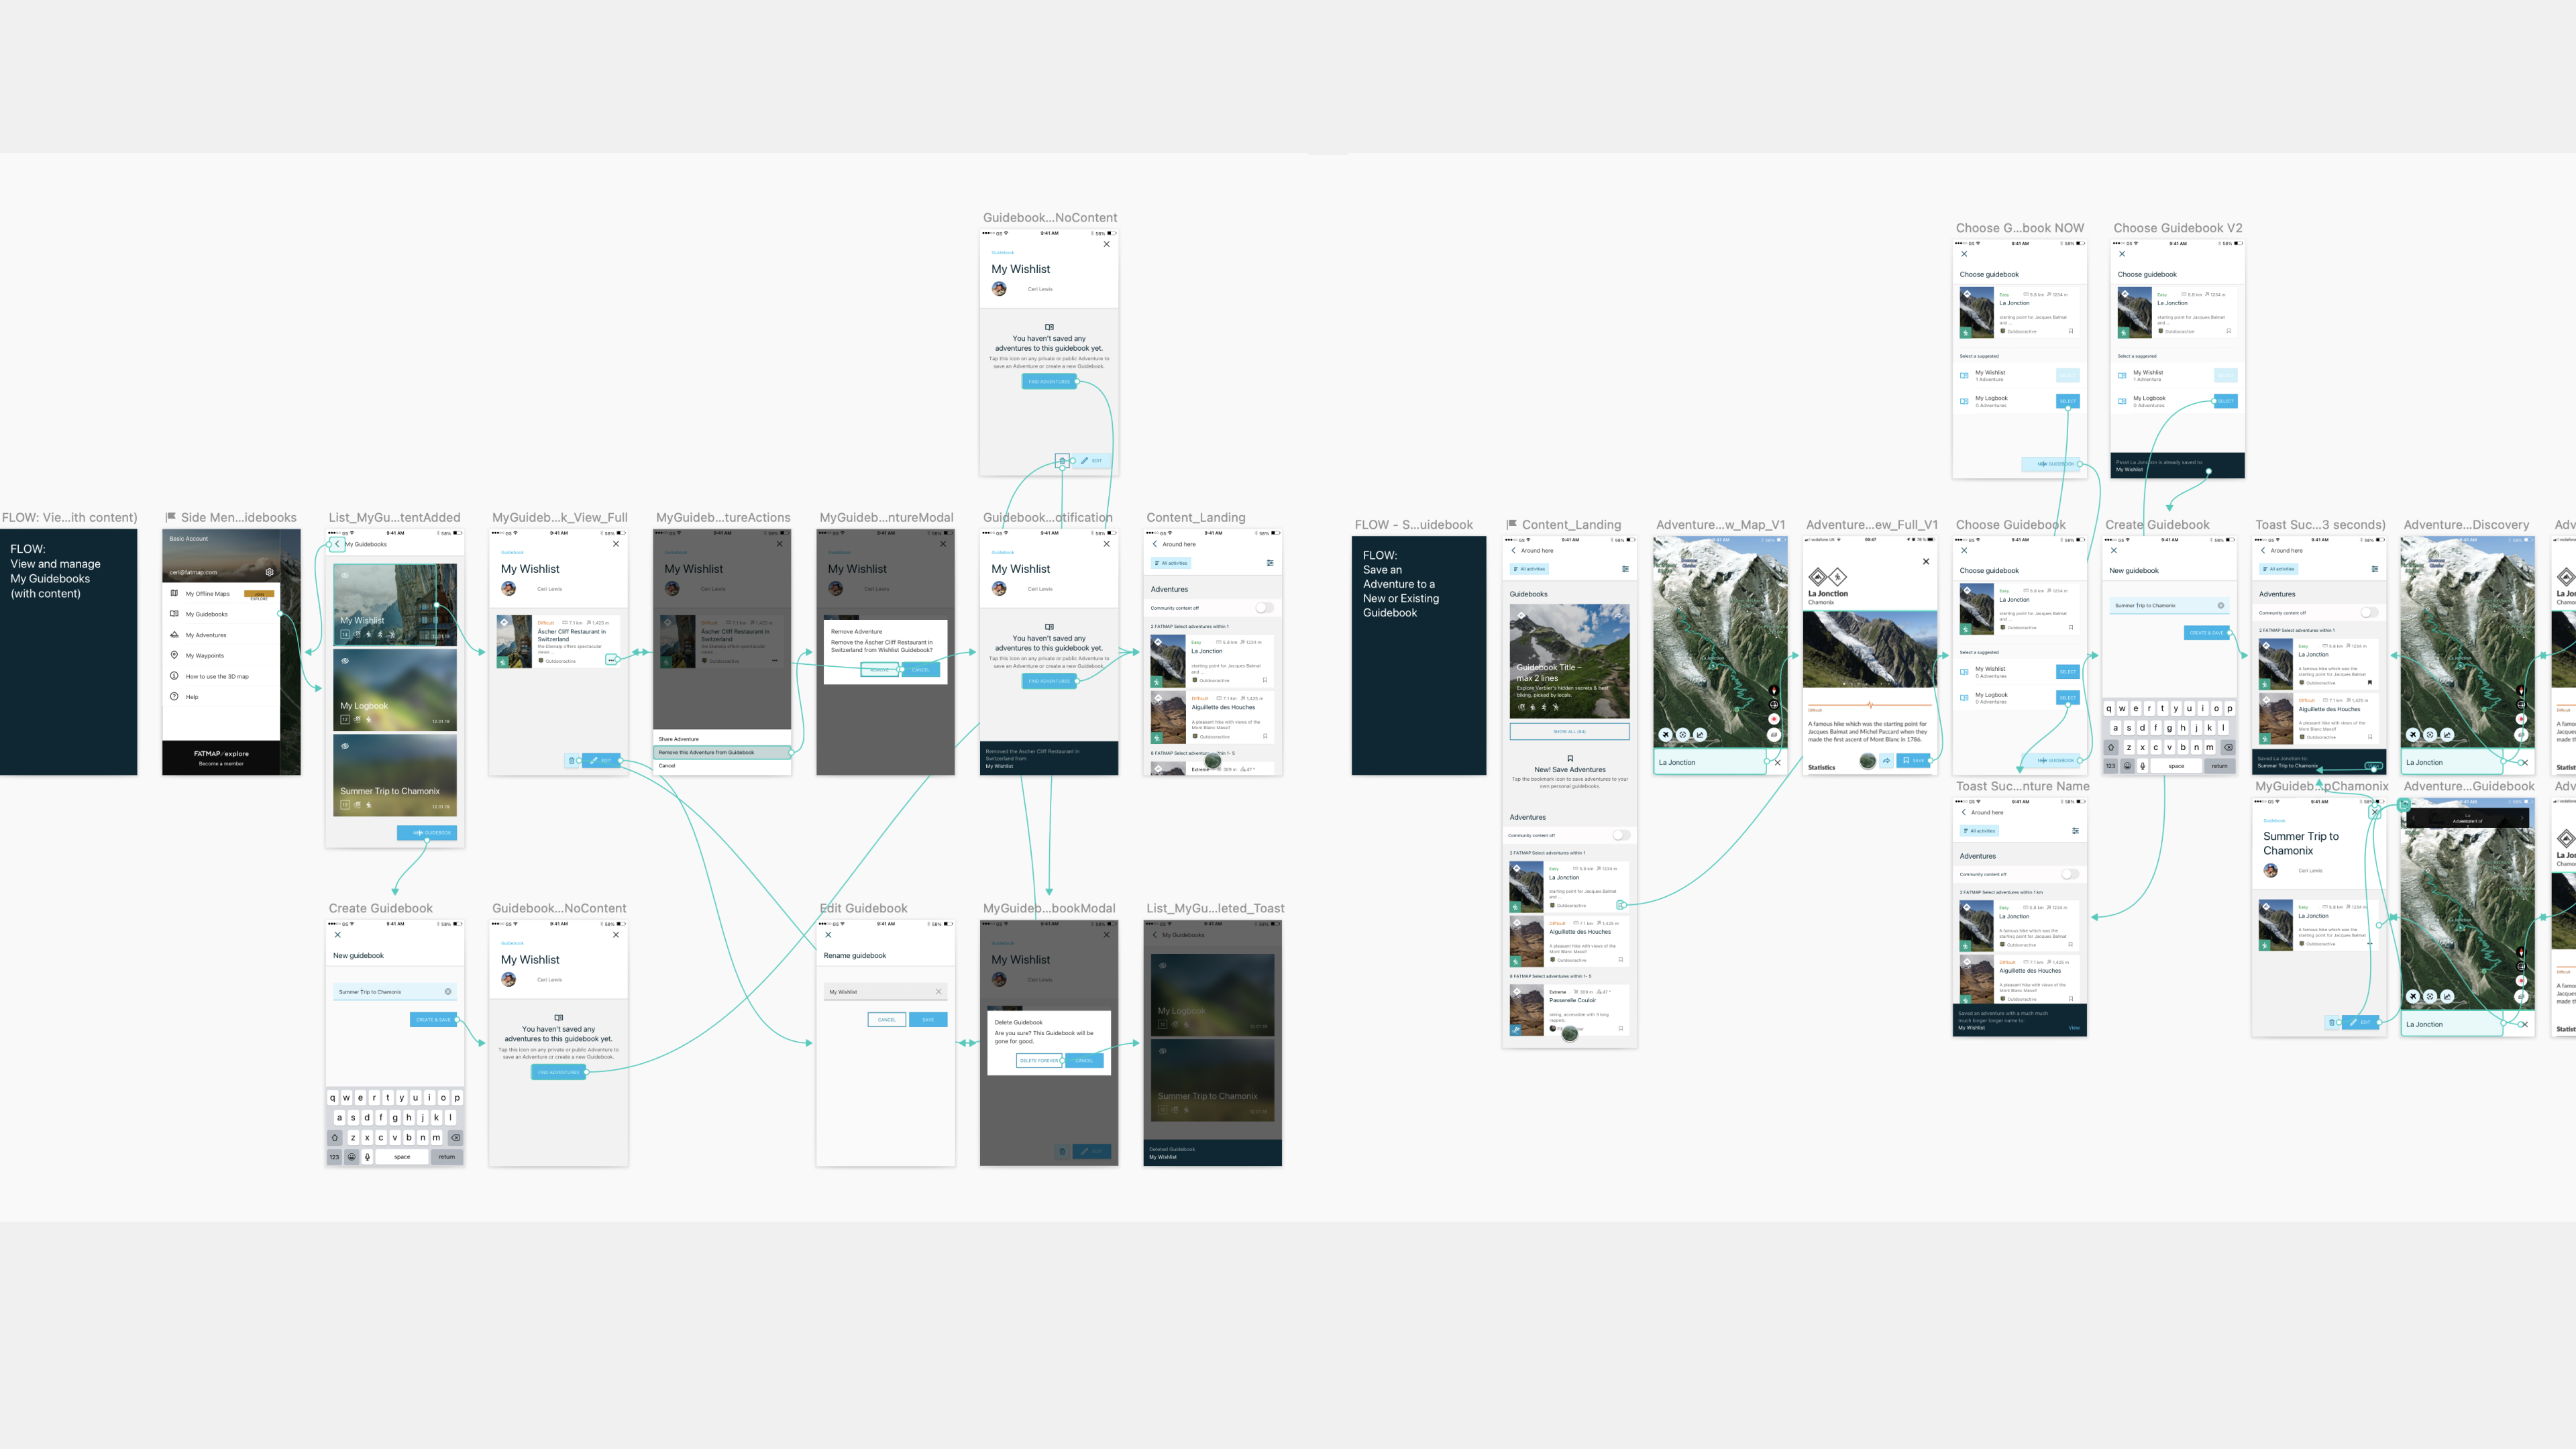This screenshot has width=2576, height=1449.
Task: Click filter sliders icon in Toast Suc...3 seconds) artboard
Action: click(x=2375, y=569)
